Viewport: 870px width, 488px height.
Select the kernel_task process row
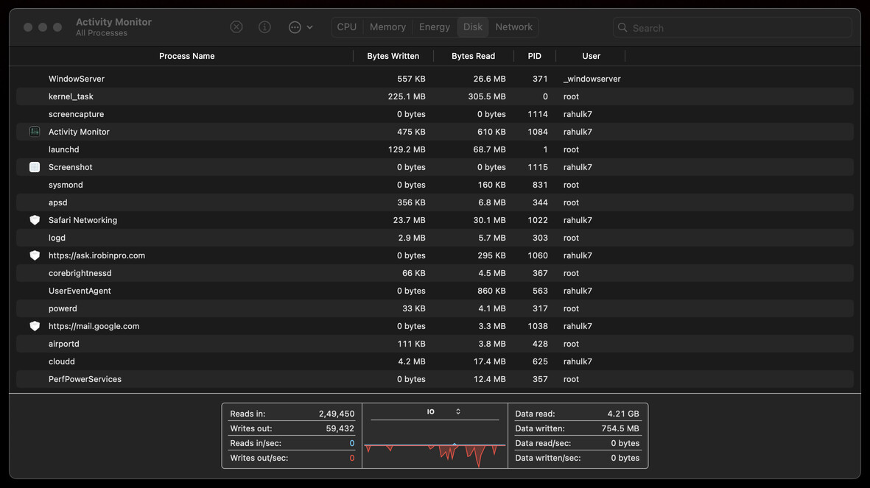[x=435, y=96]
